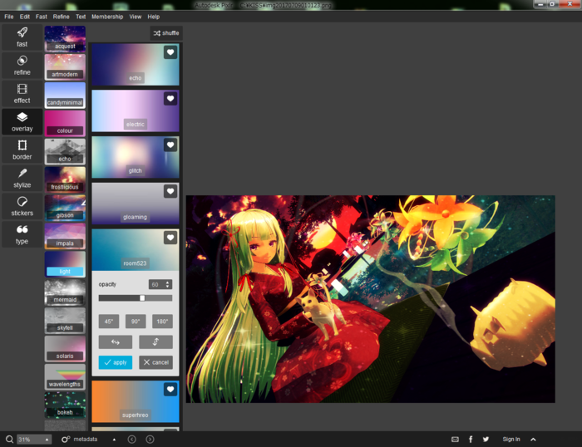Open the wavelengths overlay category

[65, 377]
